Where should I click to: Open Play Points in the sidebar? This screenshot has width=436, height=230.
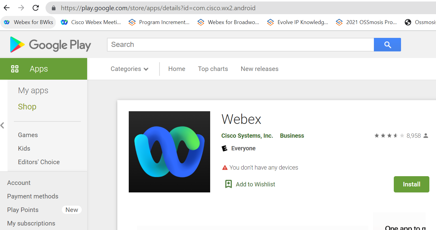(23, 210)
